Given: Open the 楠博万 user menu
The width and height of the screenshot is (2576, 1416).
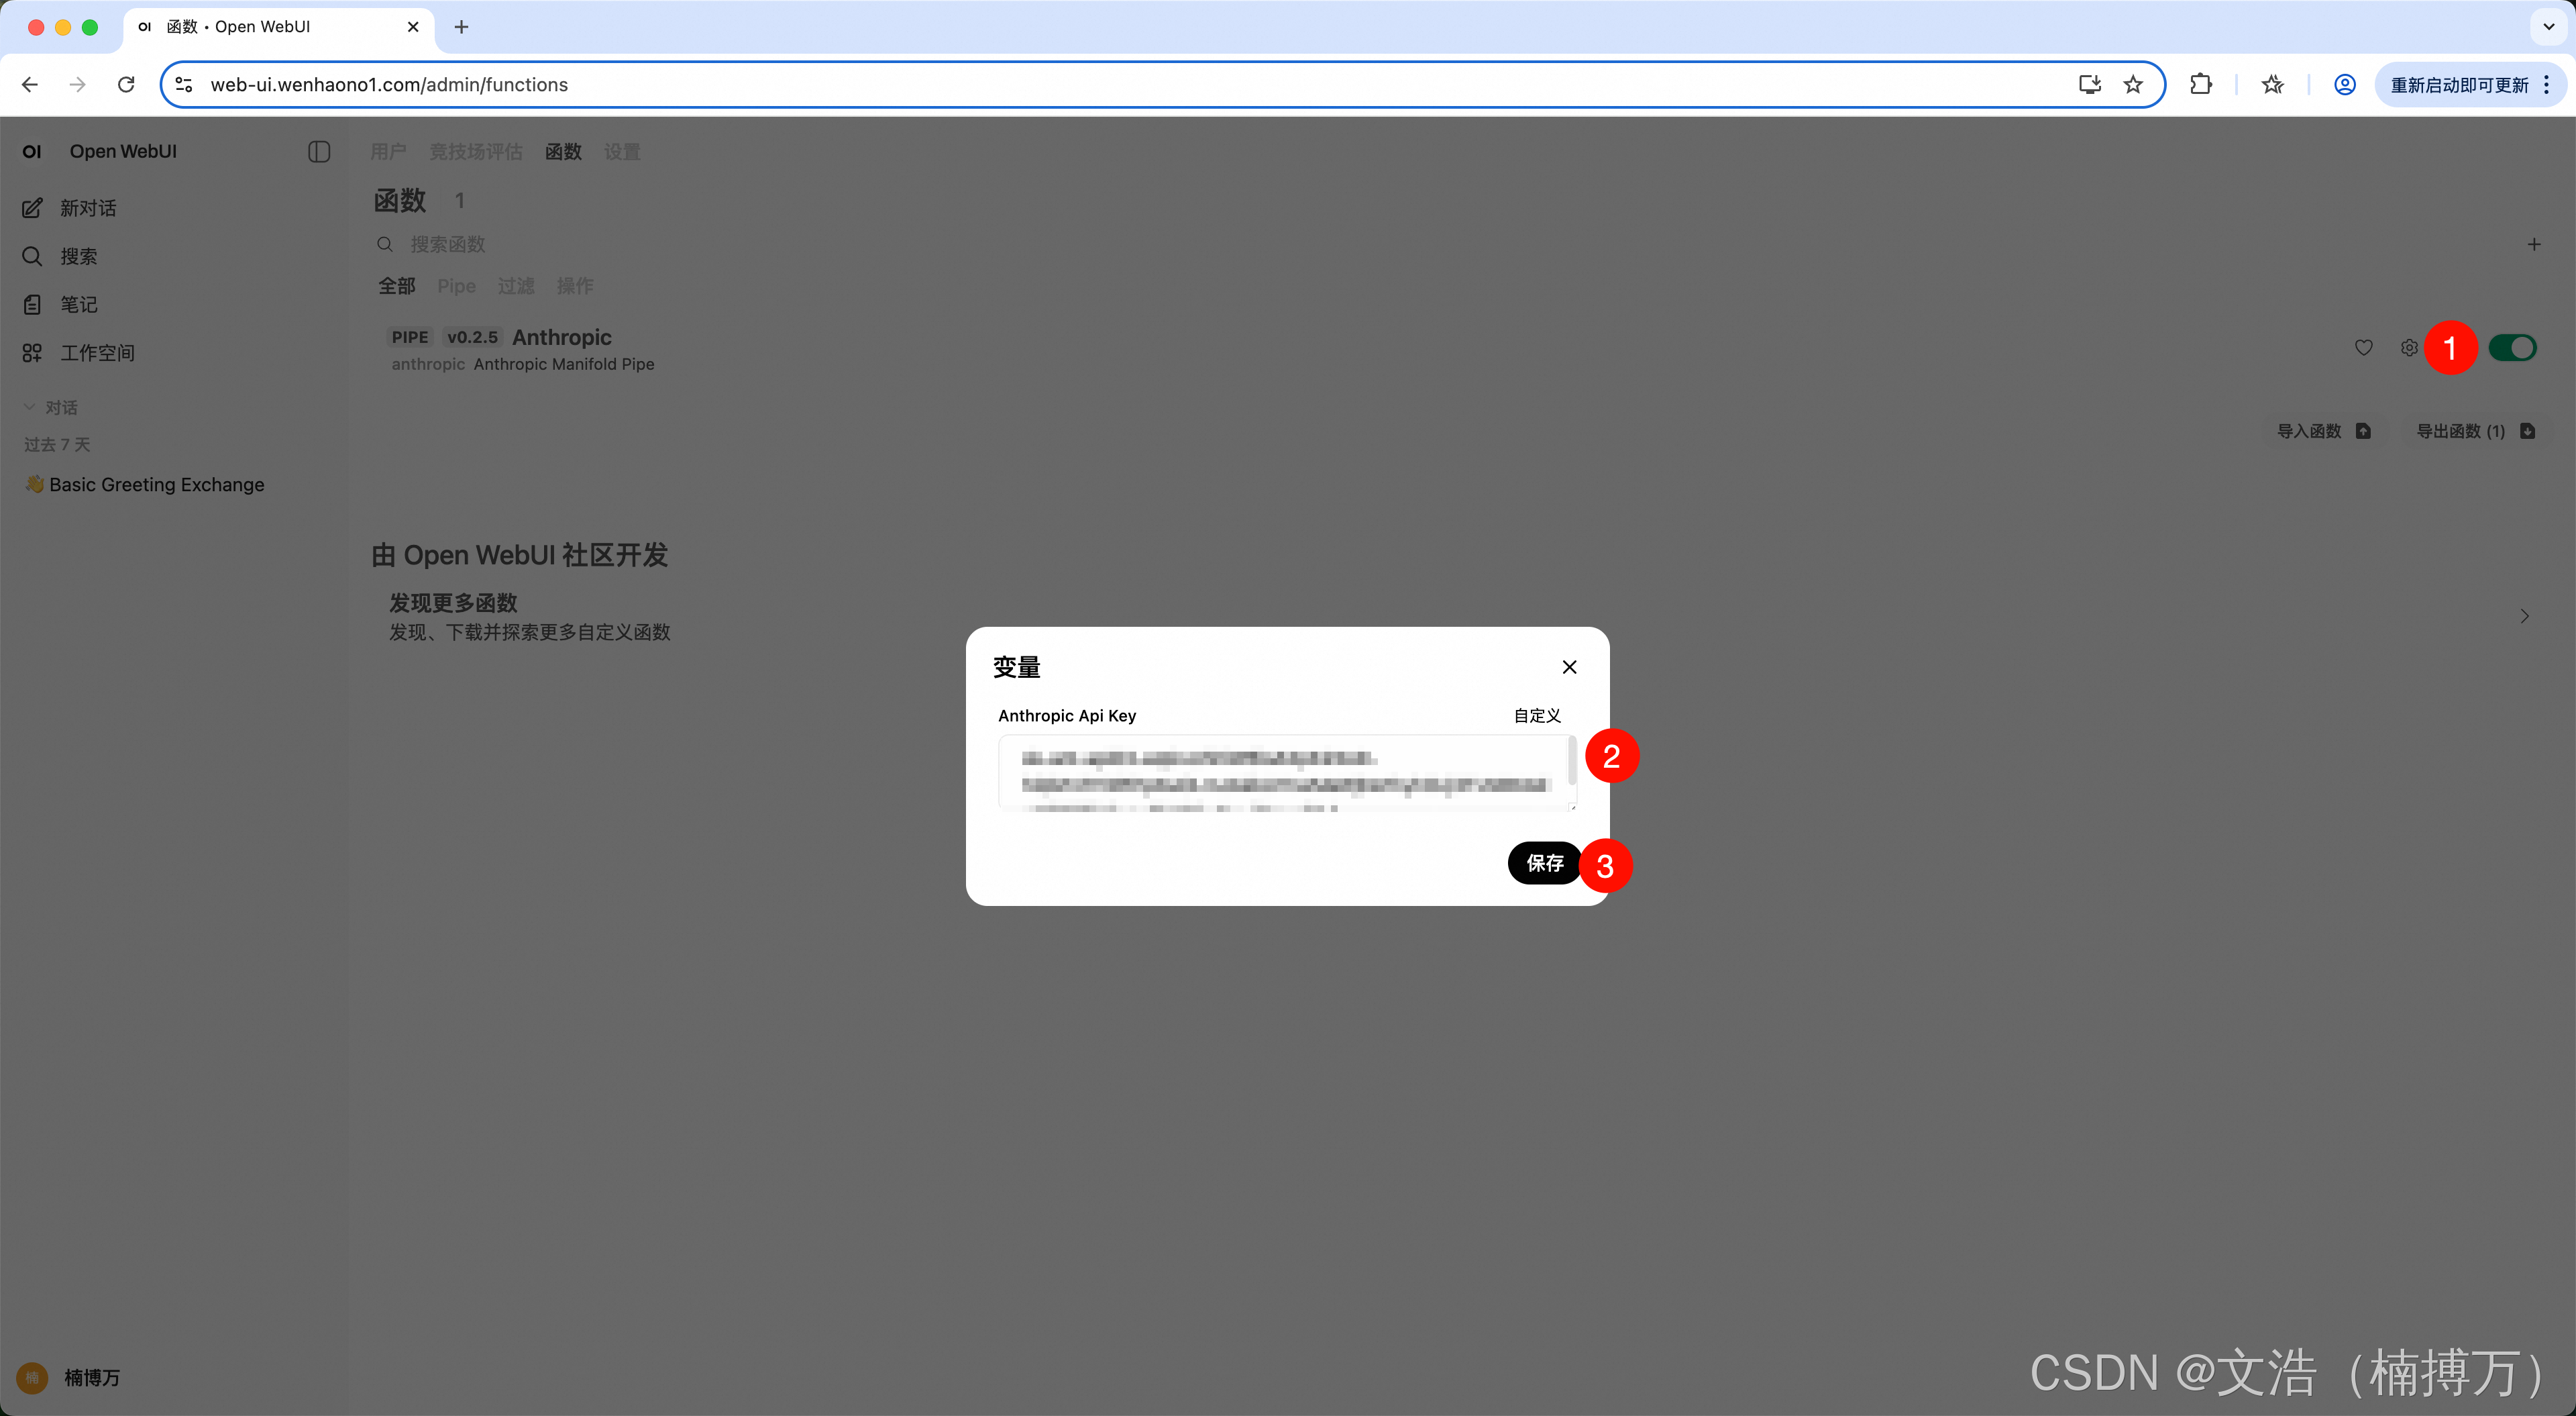Looking at the screenshot, I should 70,1377.
